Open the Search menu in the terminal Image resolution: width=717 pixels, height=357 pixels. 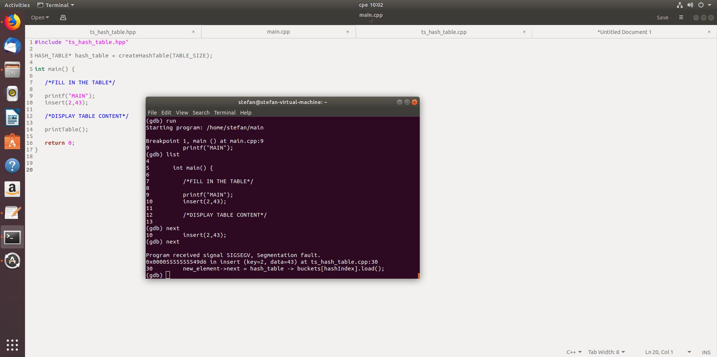[201, 112]
